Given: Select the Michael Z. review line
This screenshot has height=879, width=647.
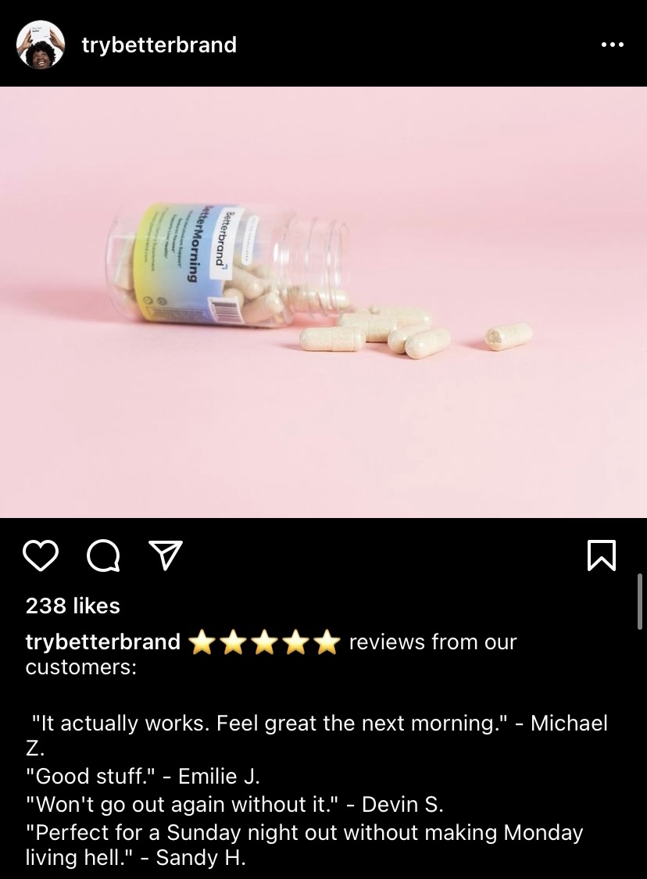Looking at the screenshot, I should (316, 735).
